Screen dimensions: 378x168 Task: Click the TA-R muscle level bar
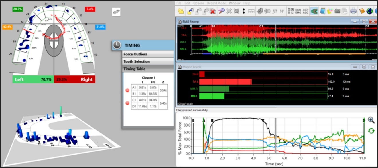[x=263, y=74]
